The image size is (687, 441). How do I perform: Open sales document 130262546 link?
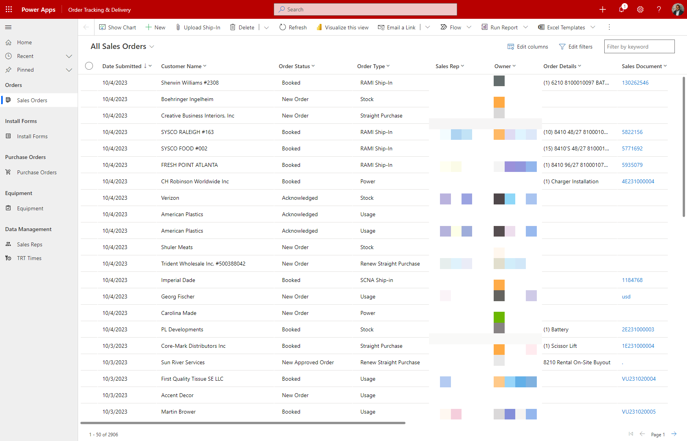(x=635, y=83)
